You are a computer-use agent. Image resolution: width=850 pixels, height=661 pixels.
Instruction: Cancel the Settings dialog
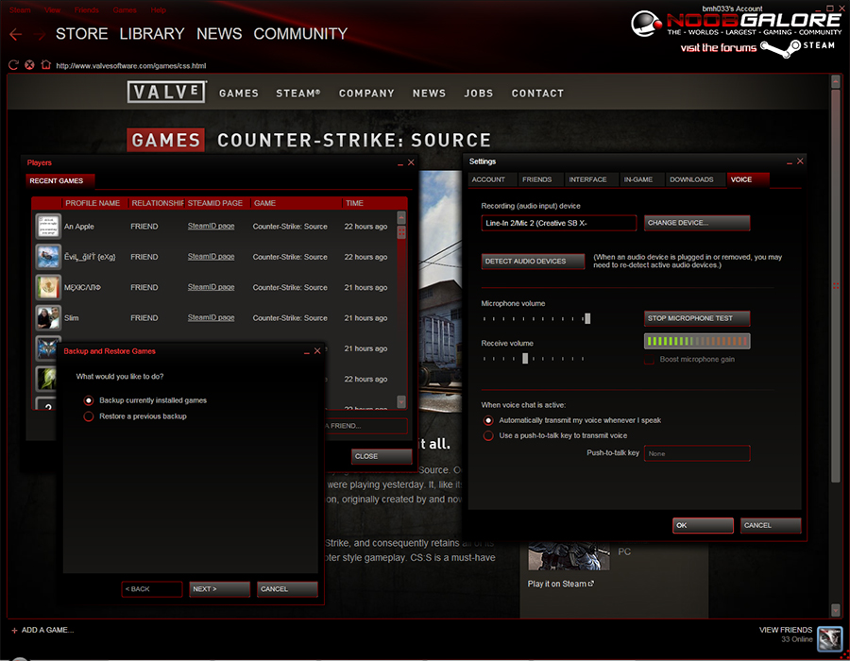(771, 526)
